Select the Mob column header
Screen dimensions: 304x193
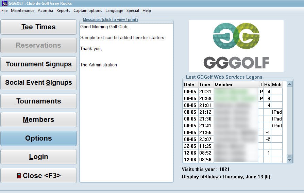(277, 84)
